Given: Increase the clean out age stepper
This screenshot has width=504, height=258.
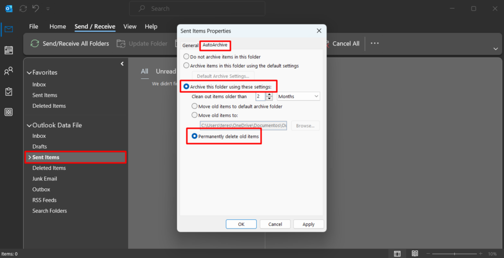Looking at the screenshot, I should 270,94.
